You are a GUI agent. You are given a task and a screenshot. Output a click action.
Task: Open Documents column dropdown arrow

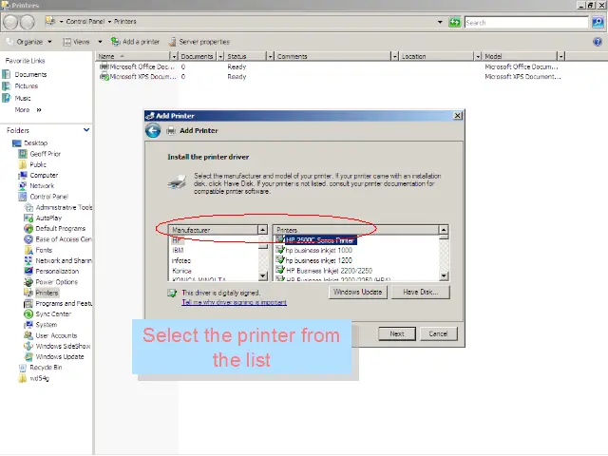(x=220, y=57)
